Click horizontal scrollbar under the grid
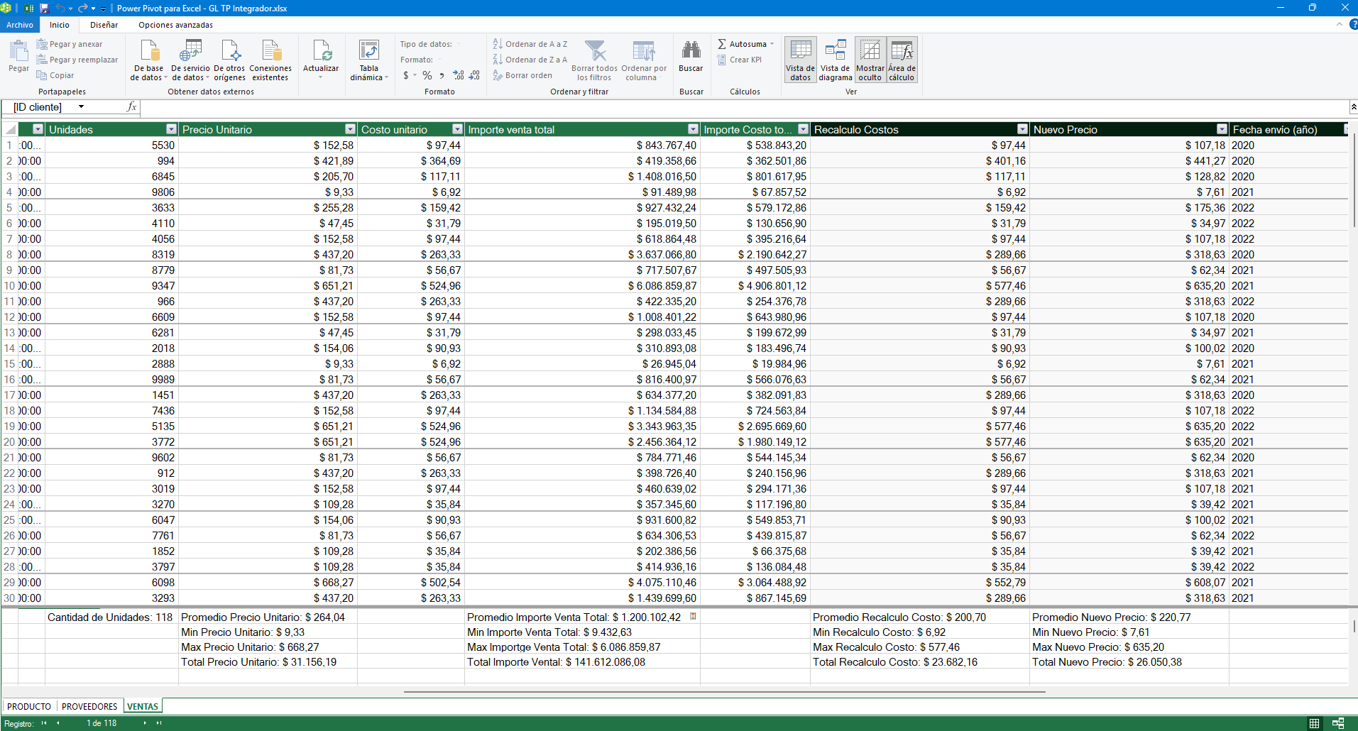This screenshot has height=731, width=1358. (724, 691)
